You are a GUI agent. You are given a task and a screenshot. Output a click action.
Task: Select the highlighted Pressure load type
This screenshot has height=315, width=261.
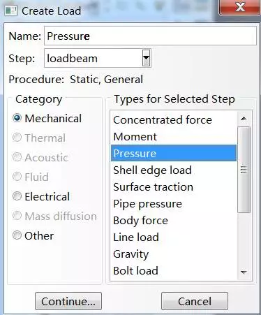pyautogui.click(x=174, y=153)
